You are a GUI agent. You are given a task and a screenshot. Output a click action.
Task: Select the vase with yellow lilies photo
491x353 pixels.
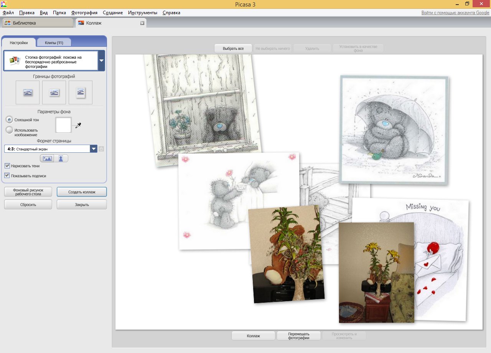[x=376, y=273]
